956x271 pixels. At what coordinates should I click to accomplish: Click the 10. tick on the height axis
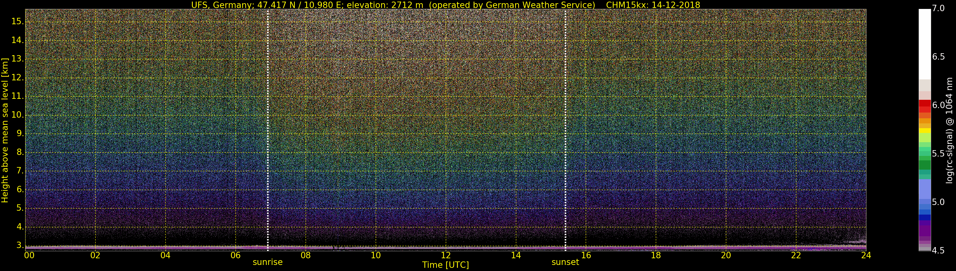[18, 115]
